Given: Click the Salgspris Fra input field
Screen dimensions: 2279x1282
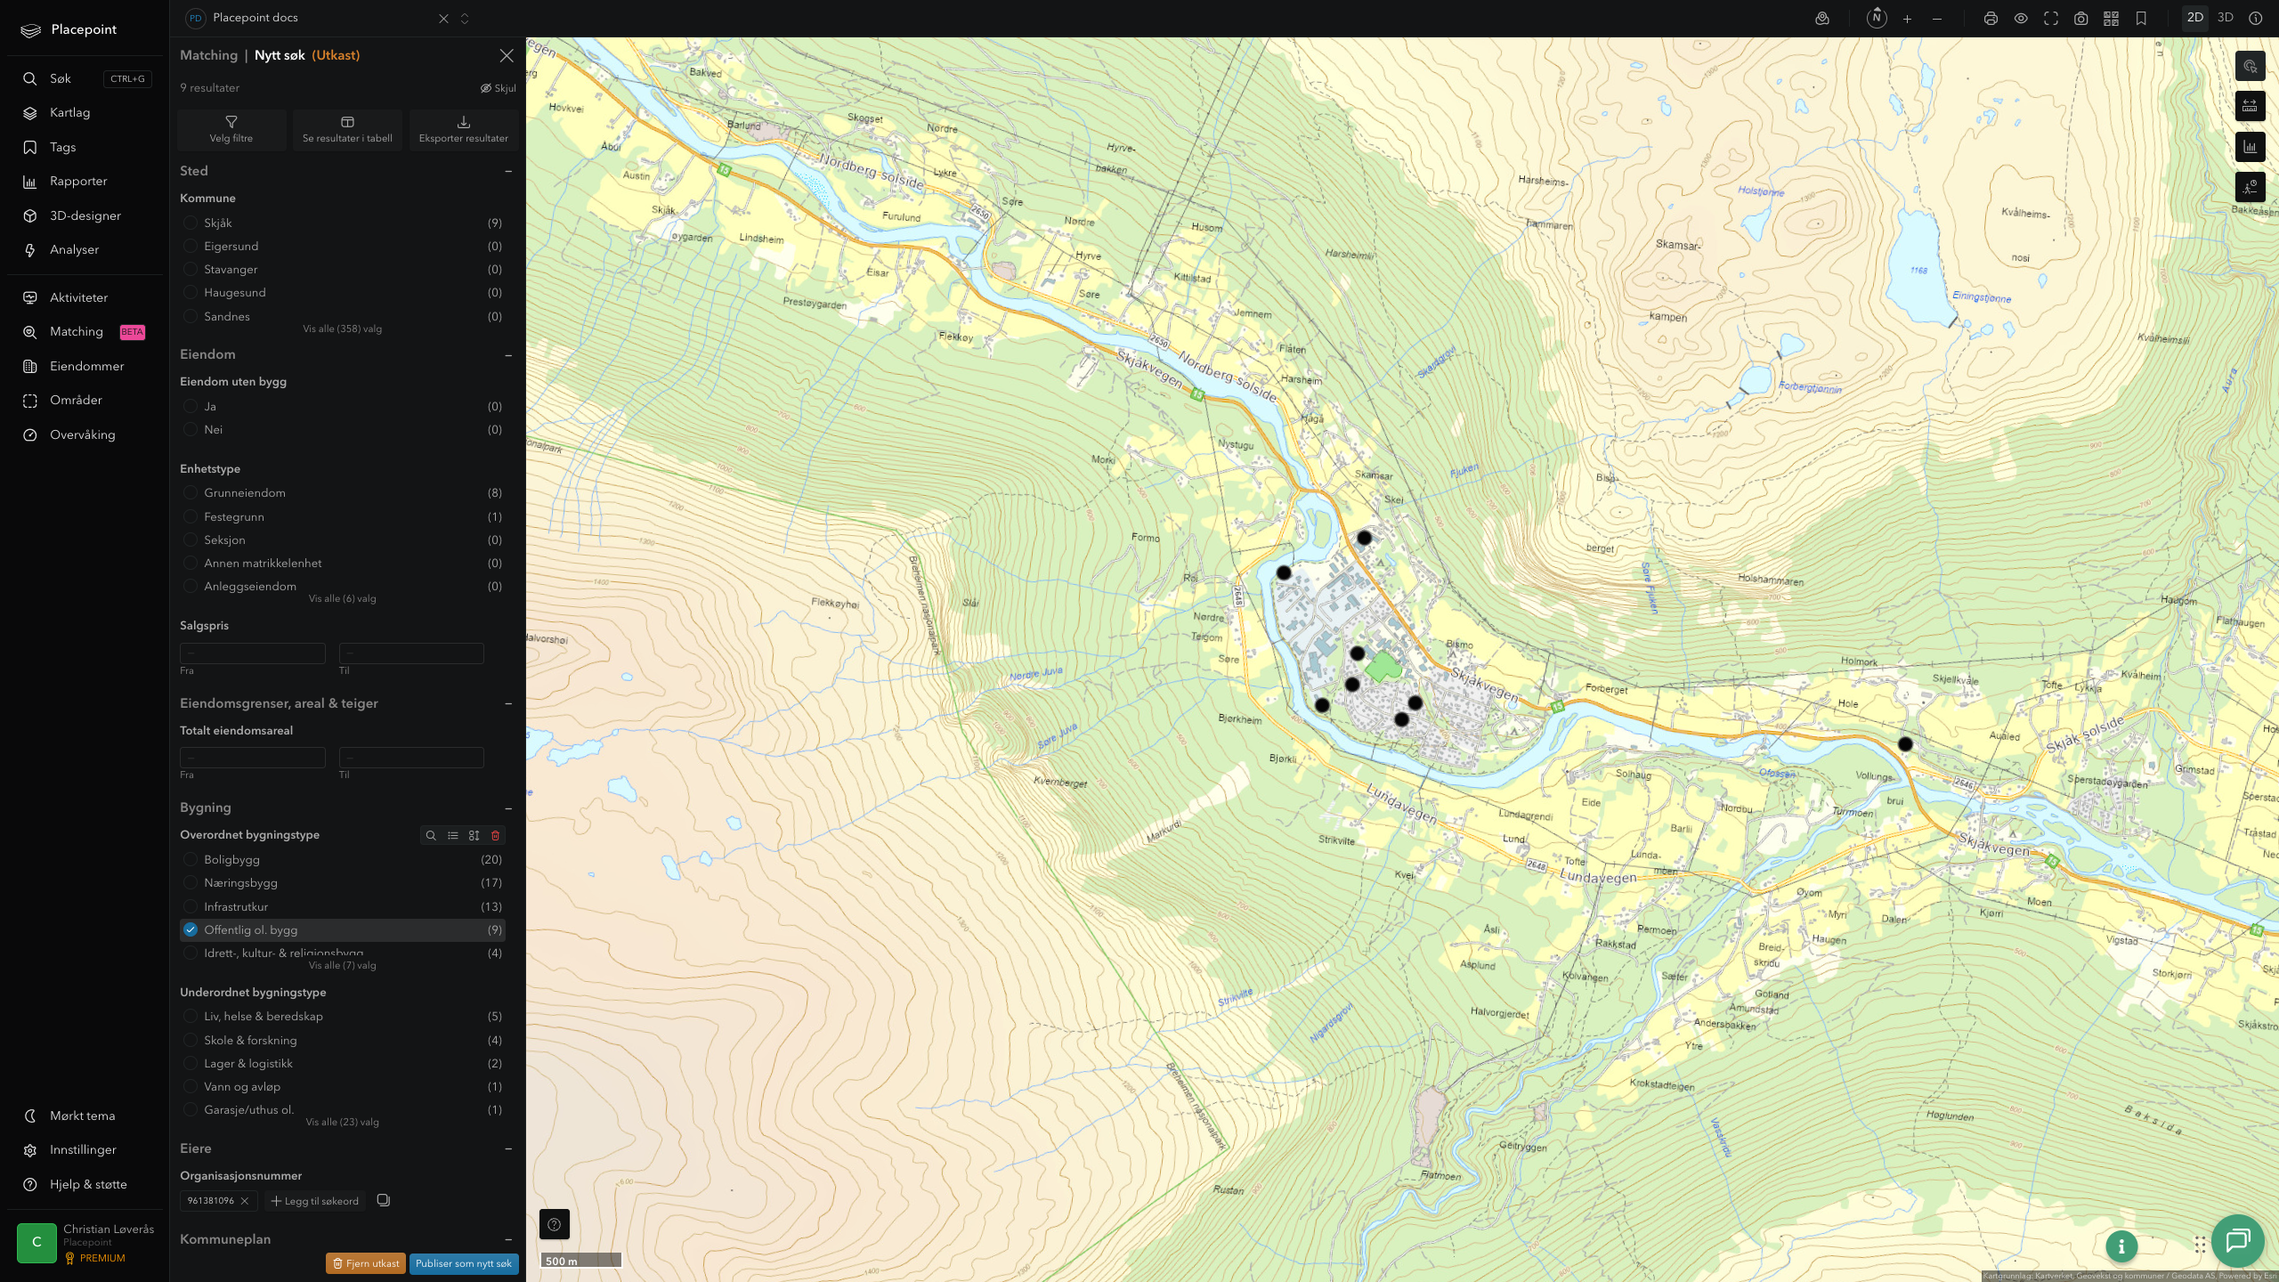Looking at the screenshot, I should pyautogui.click(x=253, y=653).
